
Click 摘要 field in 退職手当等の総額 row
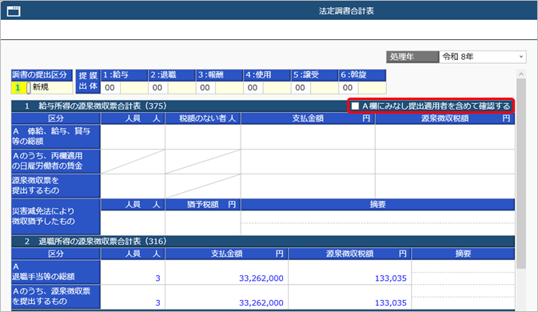coord(463,272)
